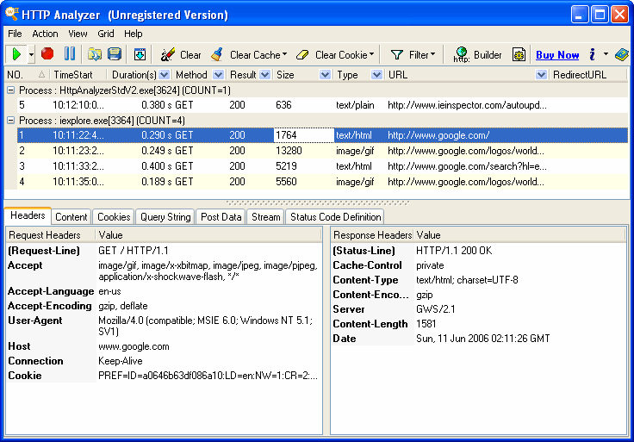
Task: Pause capture with the blue pause icon
Action: [x=70, y=53]
